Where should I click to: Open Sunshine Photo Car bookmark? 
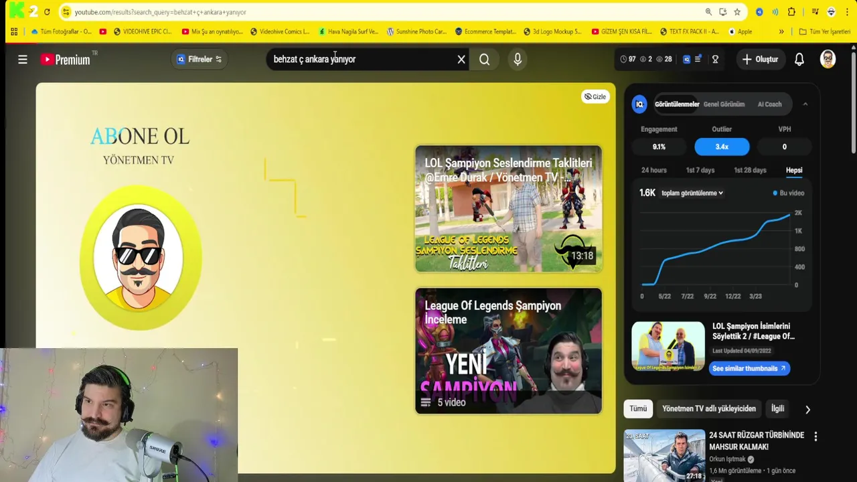pyautogui.click(x=416, y=31)
